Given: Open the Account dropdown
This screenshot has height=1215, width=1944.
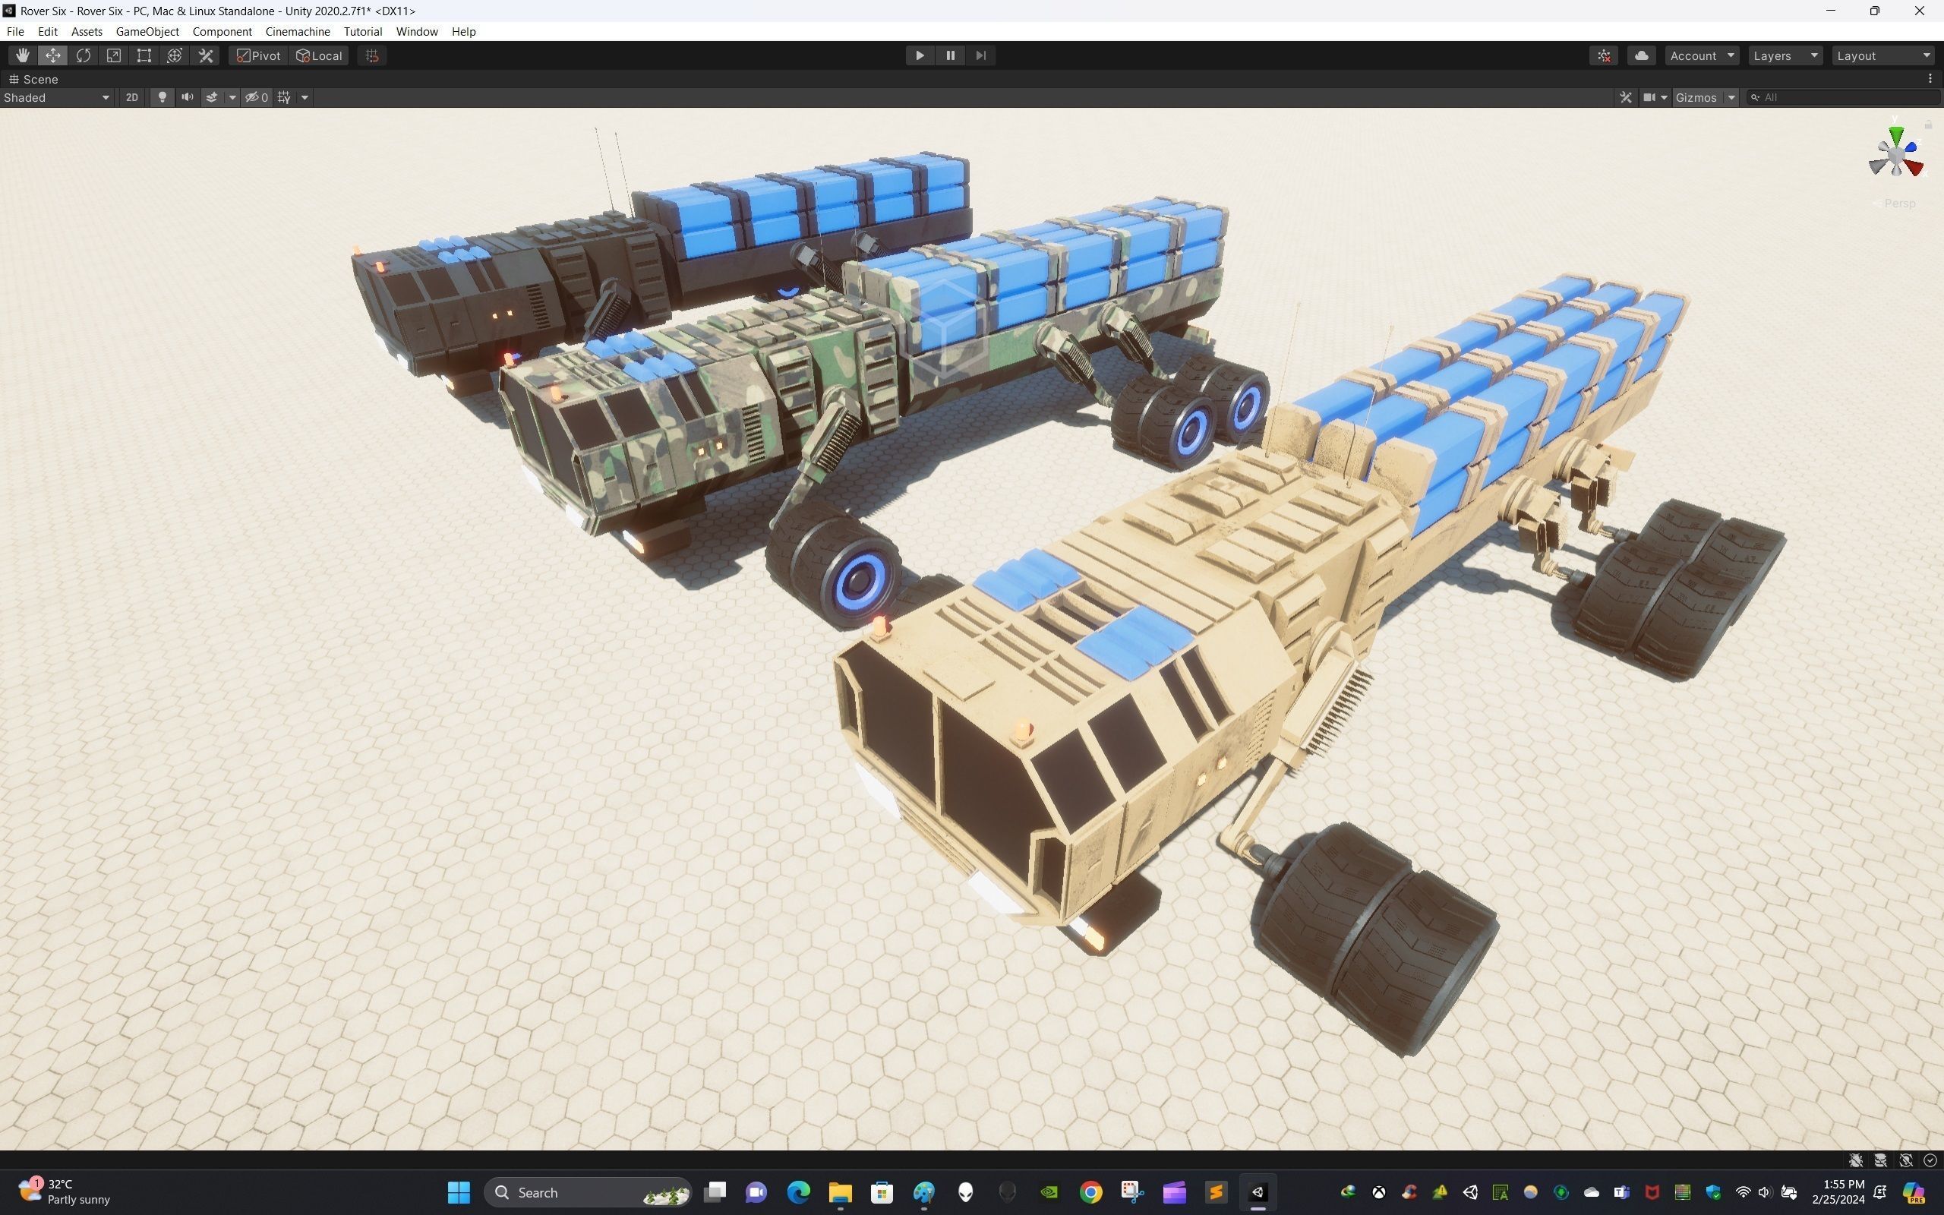Looking at the screenshot, I should click(x=1703, y=55).
